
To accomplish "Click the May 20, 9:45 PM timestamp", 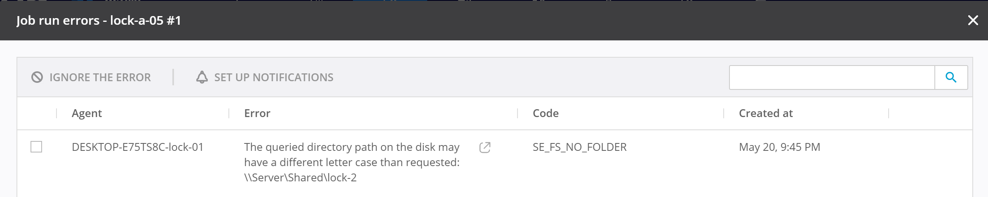I will point(779,147).
